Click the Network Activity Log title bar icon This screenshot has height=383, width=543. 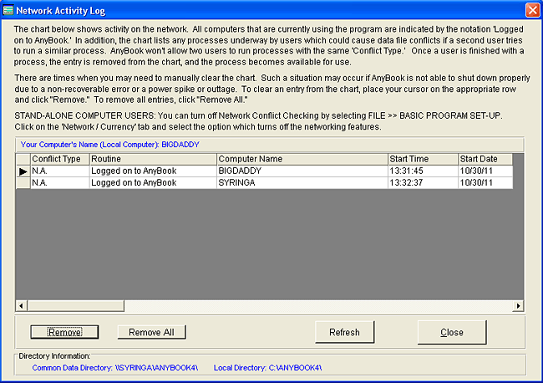9,9
